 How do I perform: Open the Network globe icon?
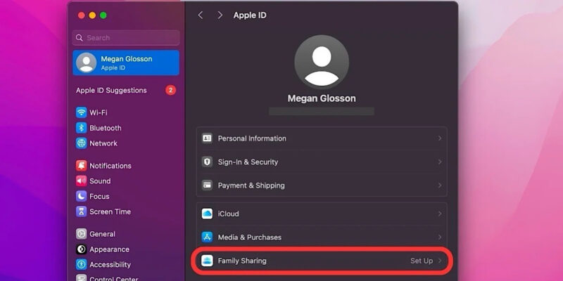[x=81, y=143]
